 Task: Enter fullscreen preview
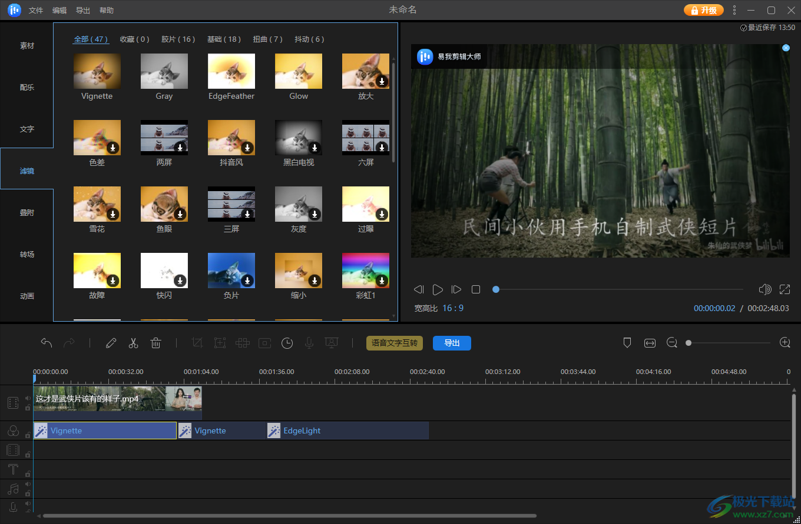pyautogui.click(x=785, y=289)
